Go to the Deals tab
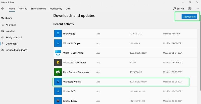Image resolution: width=201 pixels, height=104 pixels. coord(69,9)
